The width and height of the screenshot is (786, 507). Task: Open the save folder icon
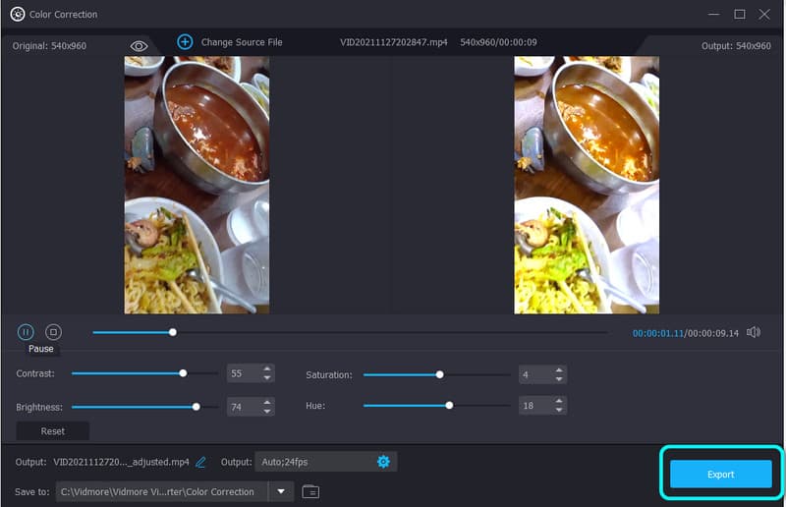coord(310,491)
